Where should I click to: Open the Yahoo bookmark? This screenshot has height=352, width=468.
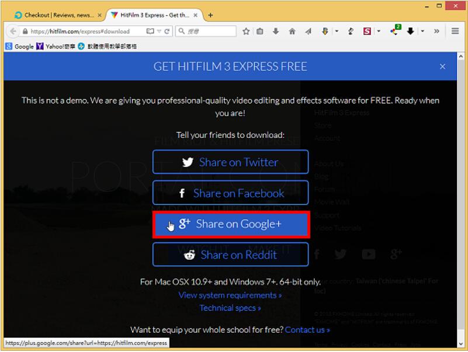click(56, 46)
